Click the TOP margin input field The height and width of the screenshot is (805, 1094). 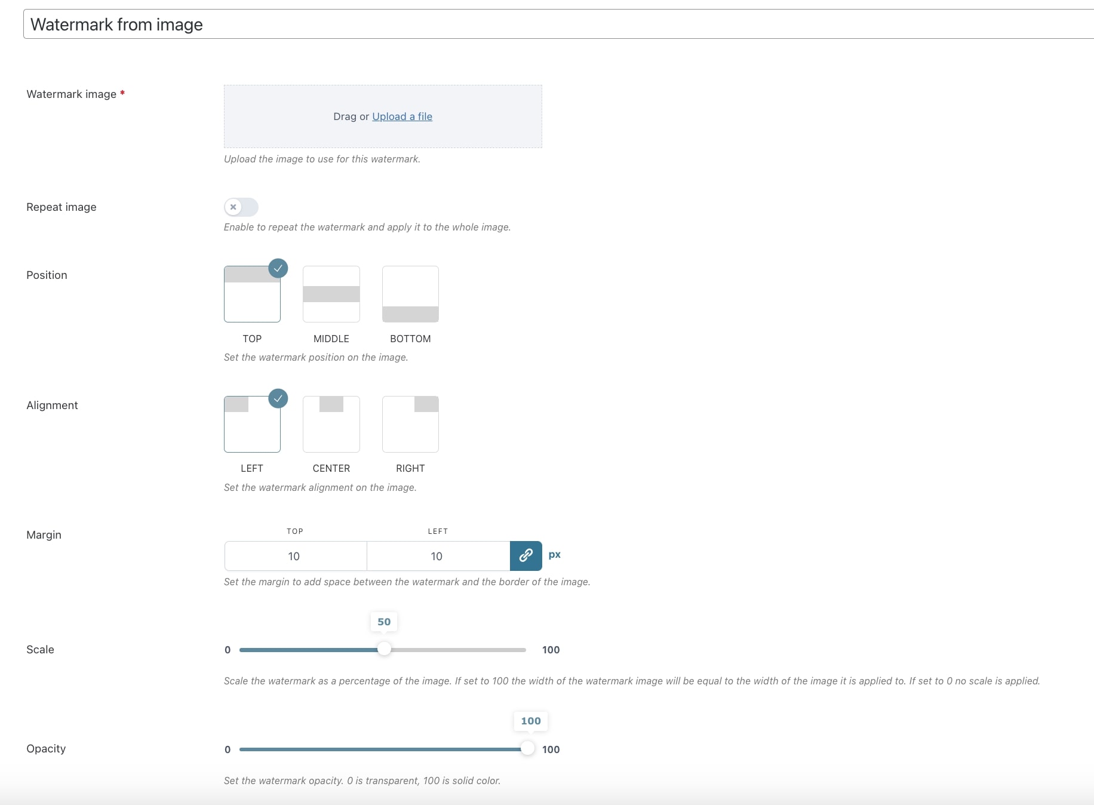point(296,556)
